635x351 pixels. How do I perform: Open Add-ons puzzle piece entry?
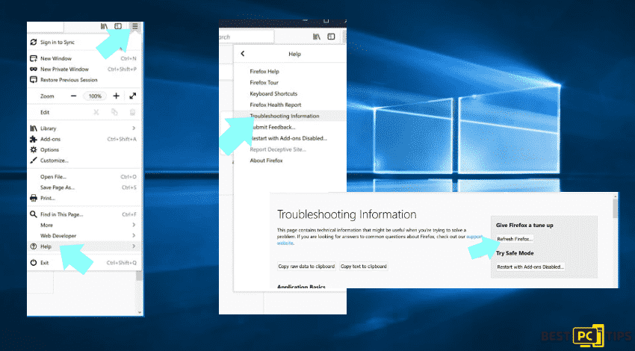84,139
